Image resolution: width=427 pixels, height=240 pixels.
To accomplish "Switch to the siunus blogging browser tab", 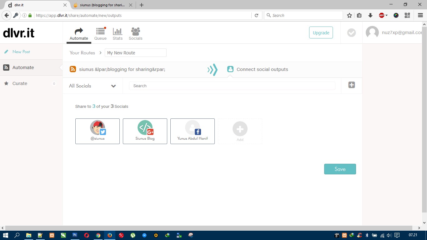I will (103, 5).
